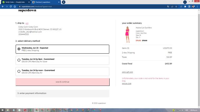
Task: Edit the ship to address
Action: pos(27,23)
